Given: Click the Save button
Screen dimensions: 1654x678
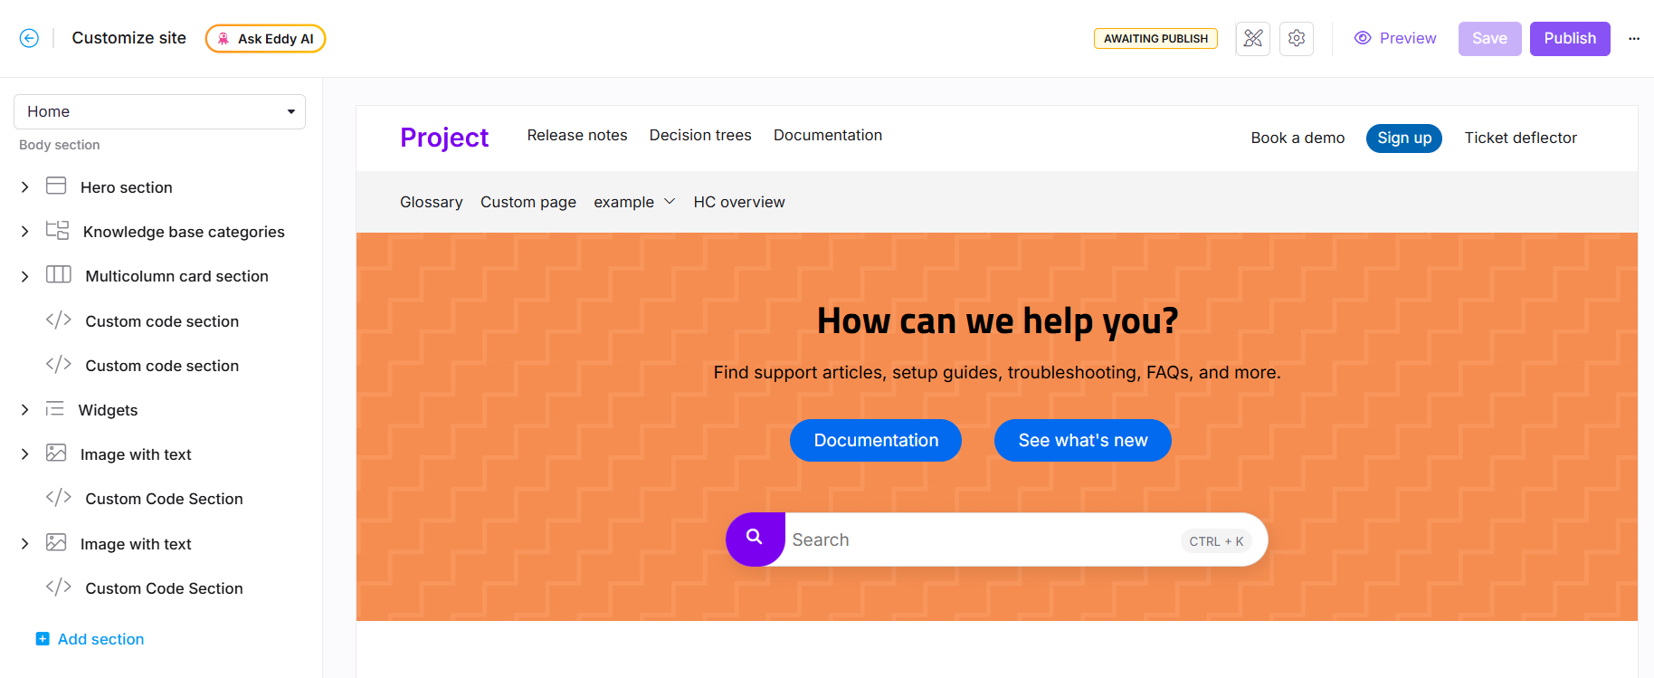Looking at the screenshot, I should (1489, 39).
